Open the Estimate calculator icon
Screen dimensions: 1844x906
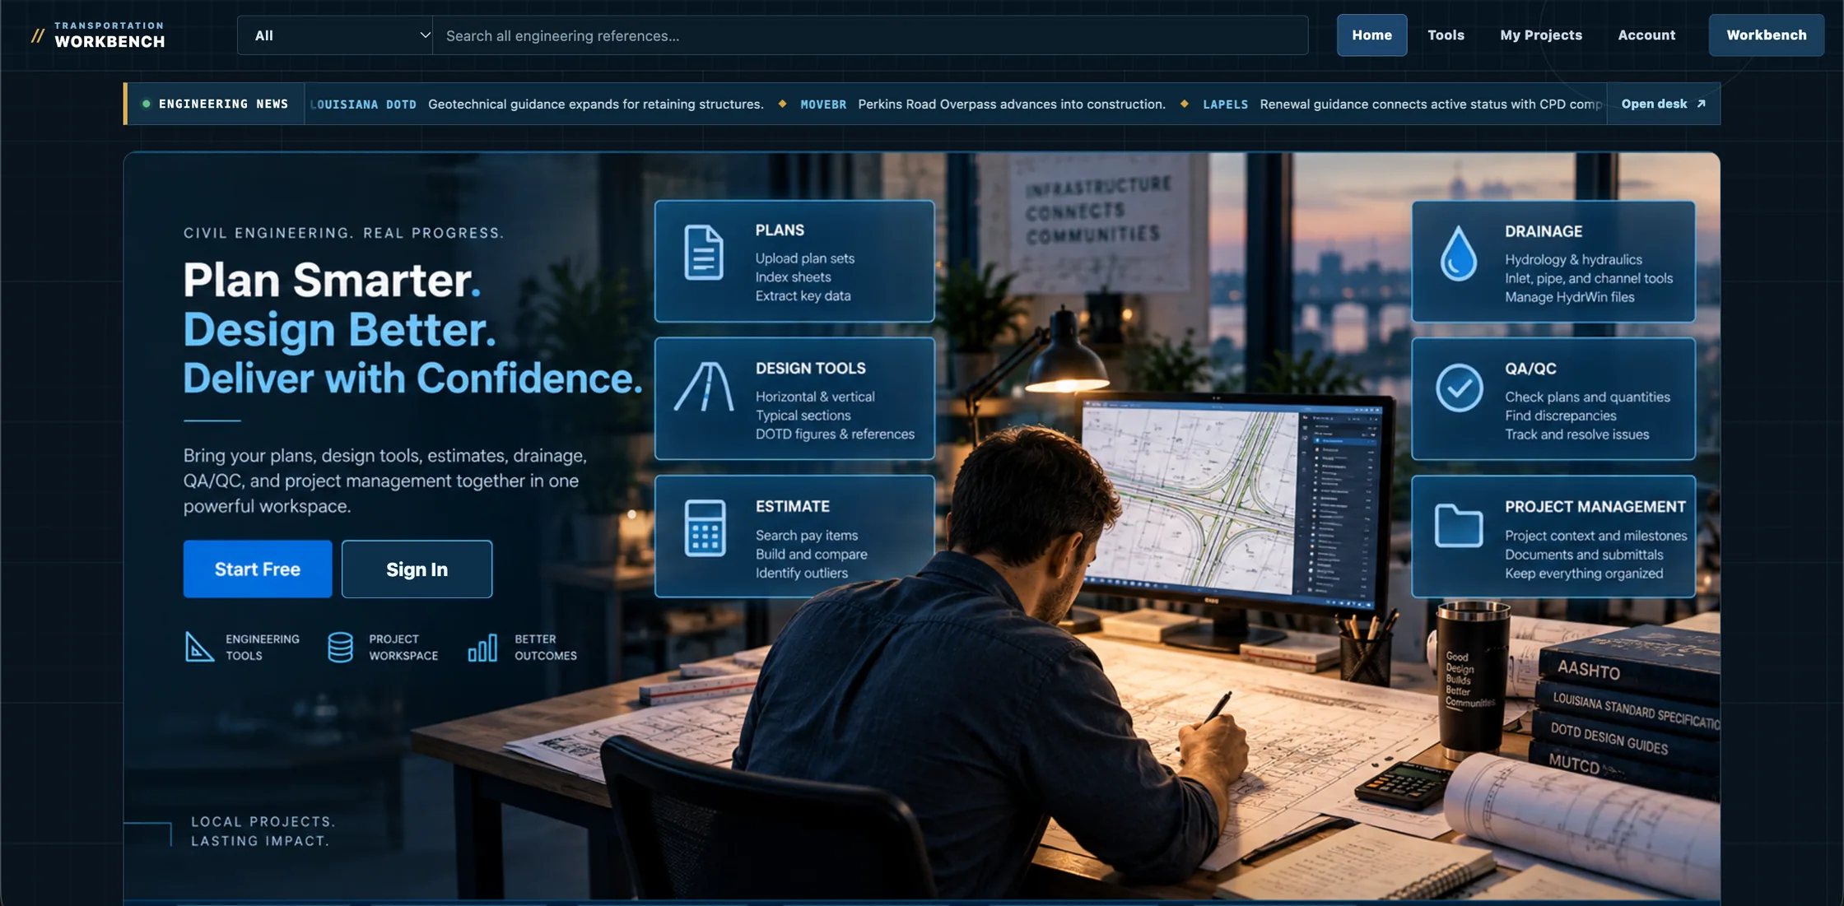(705, 527)
